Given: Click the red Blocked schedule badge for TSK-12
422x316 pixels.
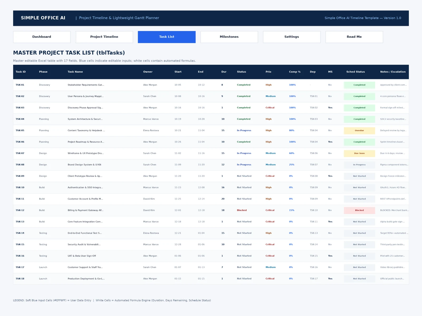Looking at the screenshot, I should pyautogui.click(x=359, y=210).
